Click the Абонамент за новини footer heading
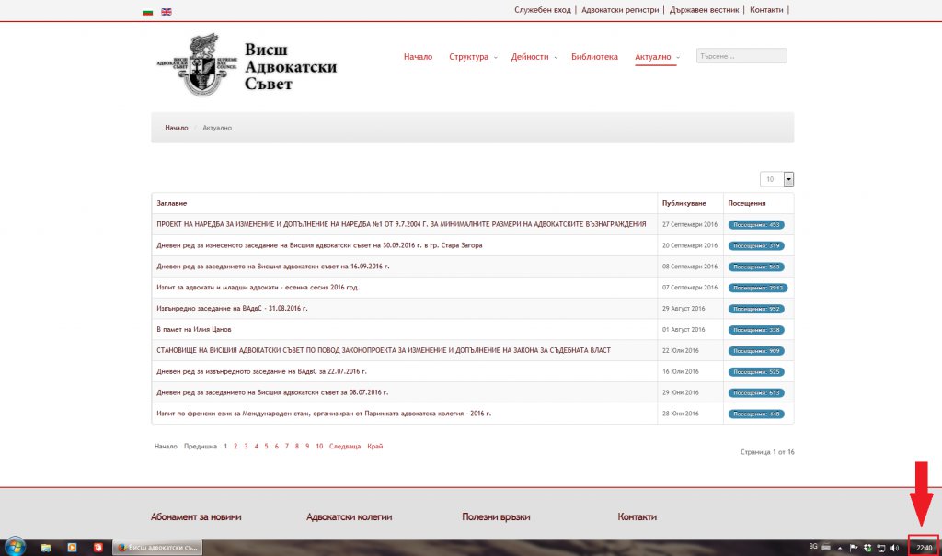 [x=196, y=517]
